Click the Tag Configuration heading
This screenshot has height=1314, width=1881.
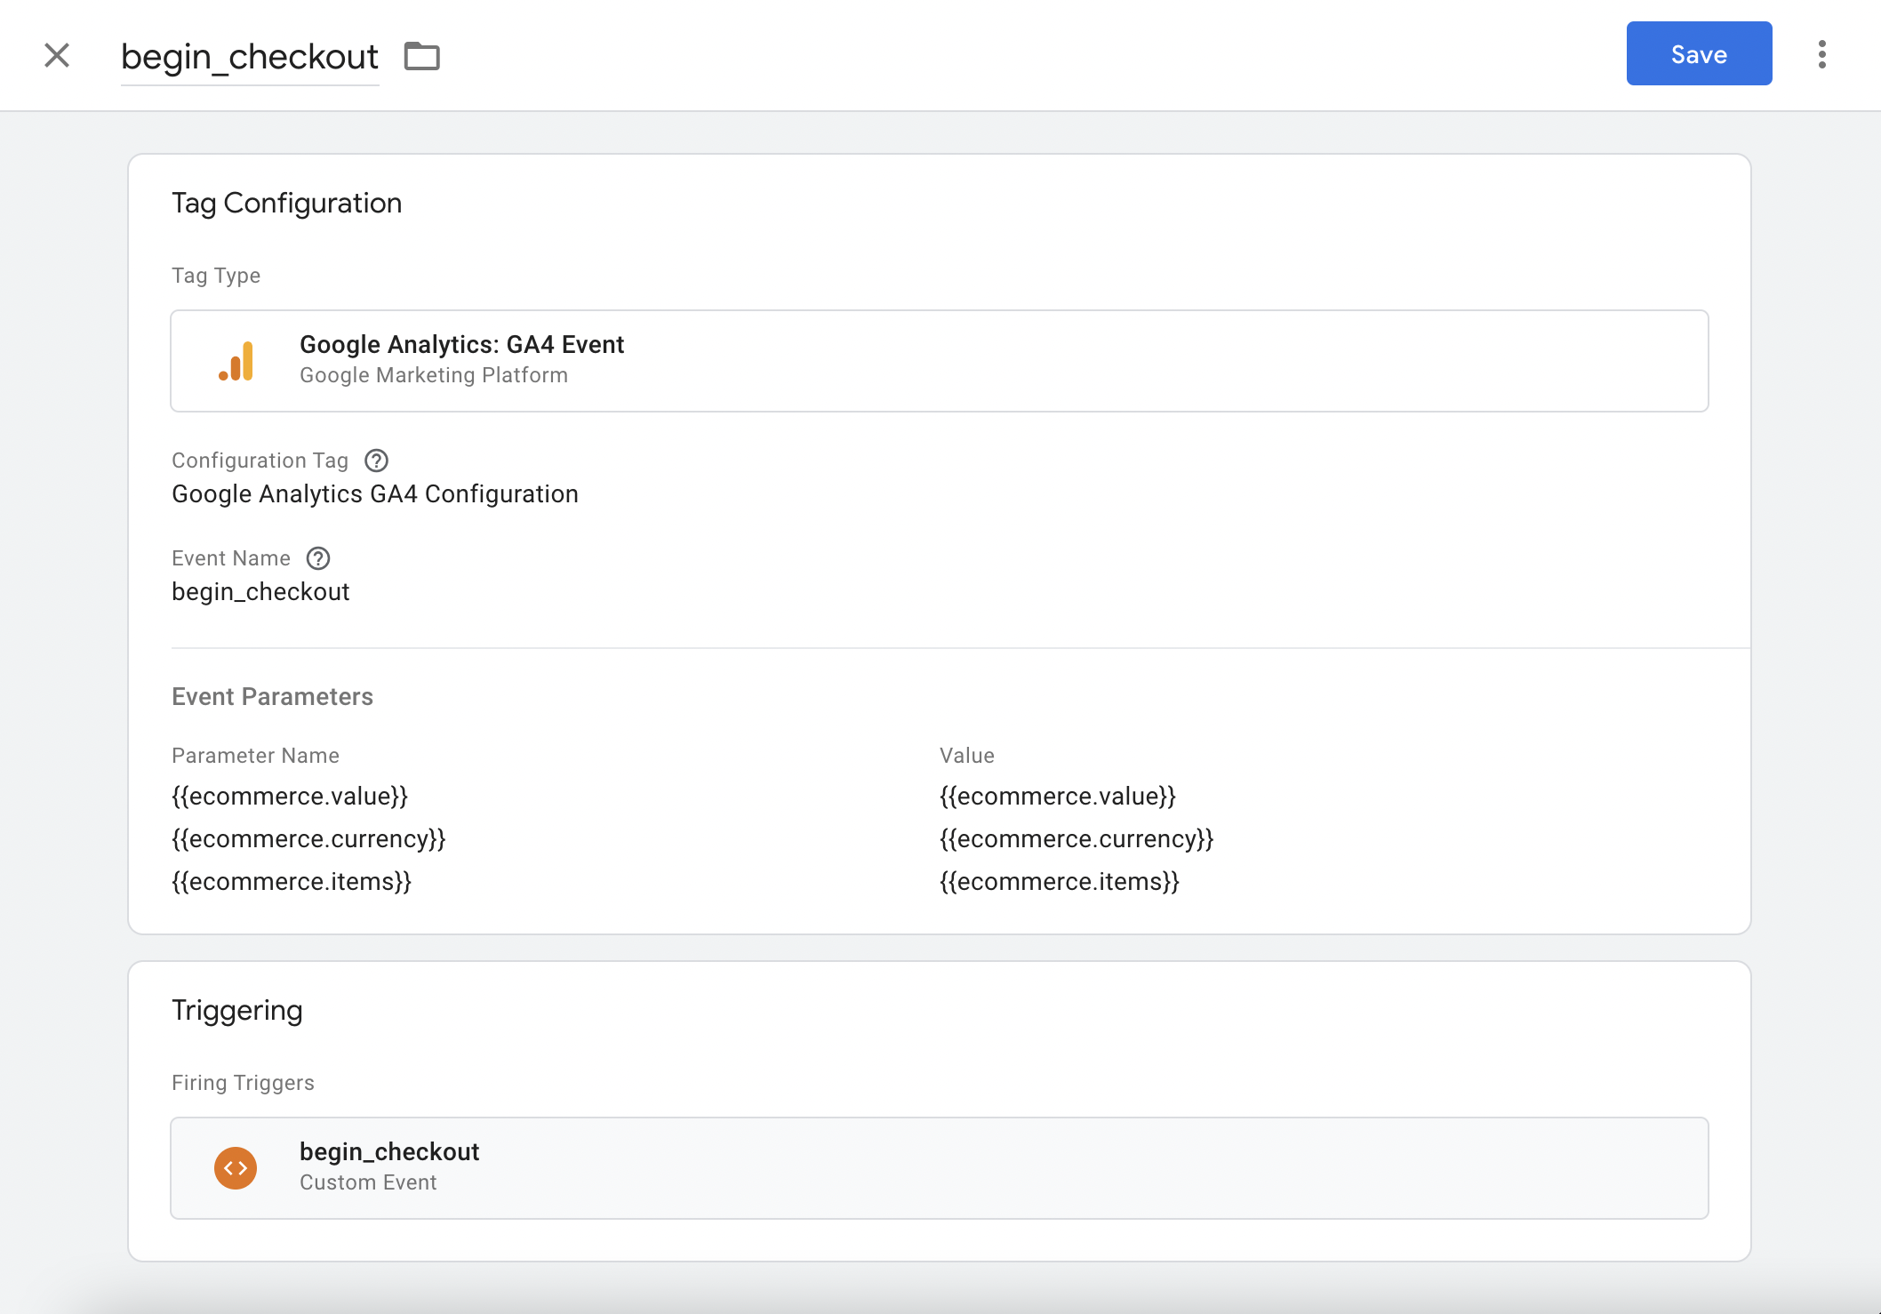[x=286, y=204]
